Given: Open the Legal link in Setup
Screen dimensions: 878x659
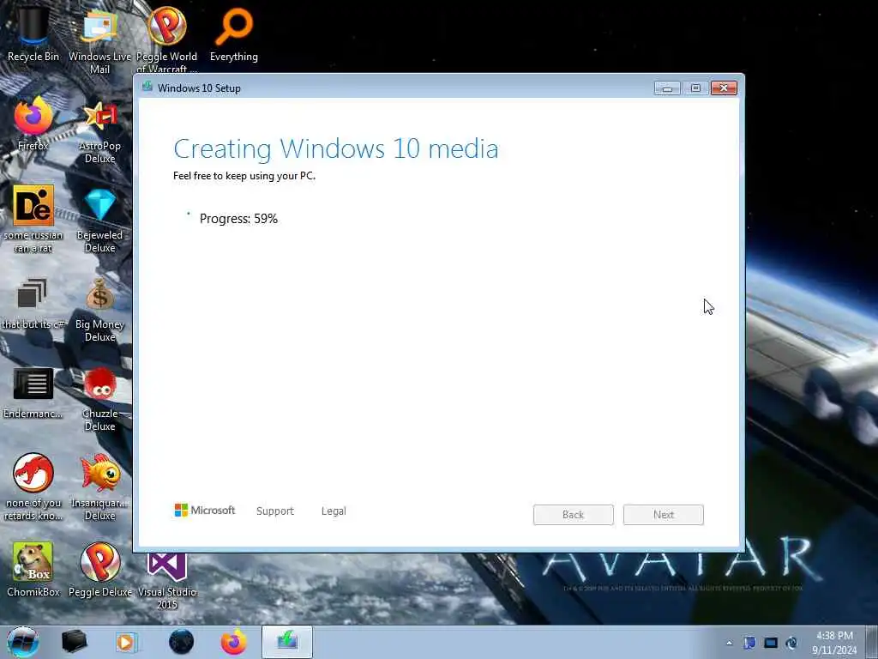Looking at the screenshot, I should (x=334, y=511).
